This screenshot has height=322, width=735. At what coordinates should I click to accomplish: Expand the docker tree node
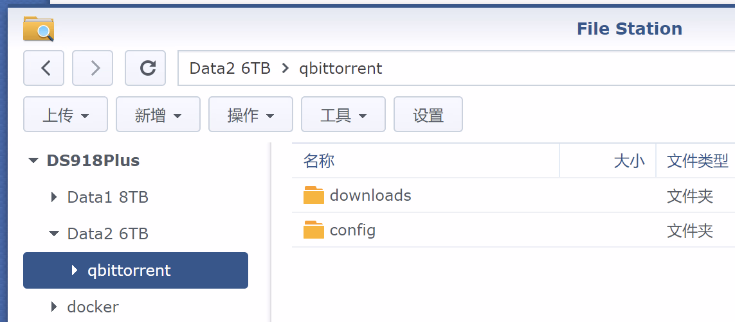pyautogui.click(x=54, y=307)
